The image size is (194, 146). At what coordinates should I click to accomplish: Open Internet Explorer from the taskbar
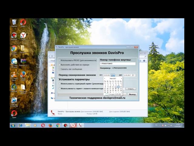21,125
